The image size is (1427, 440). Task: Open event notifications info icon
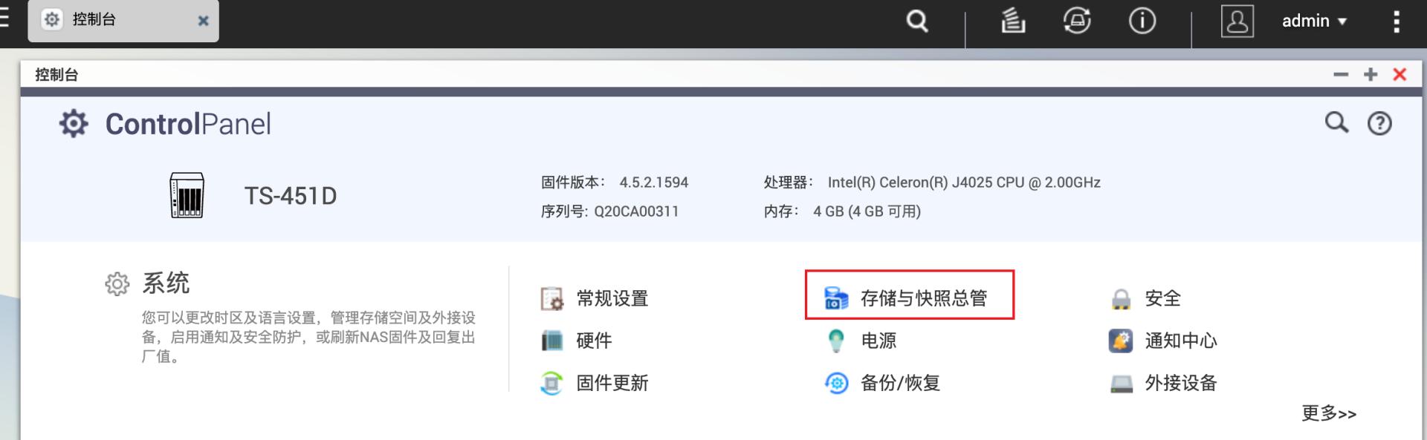coord(1142,21)
